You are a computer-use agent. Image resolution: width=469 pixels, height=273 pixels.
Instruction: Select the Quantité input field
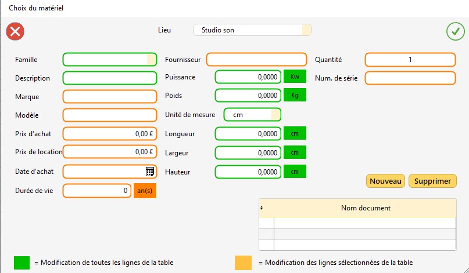pyautogui.click(x=410, y=60)
